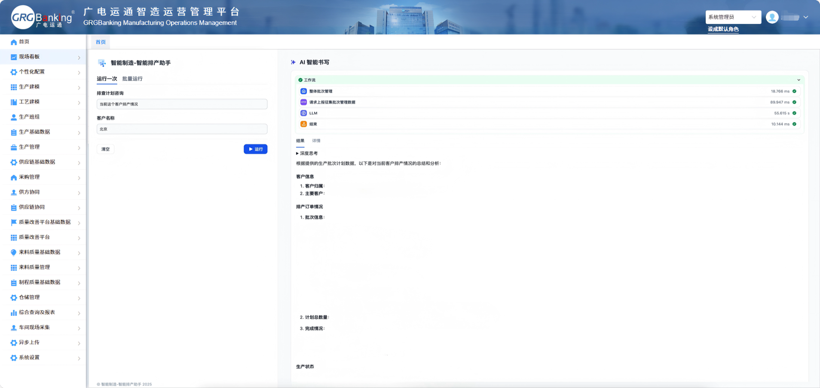Click the 结束 node orange icon
820x388 pixels.
[x=303, y=124]
